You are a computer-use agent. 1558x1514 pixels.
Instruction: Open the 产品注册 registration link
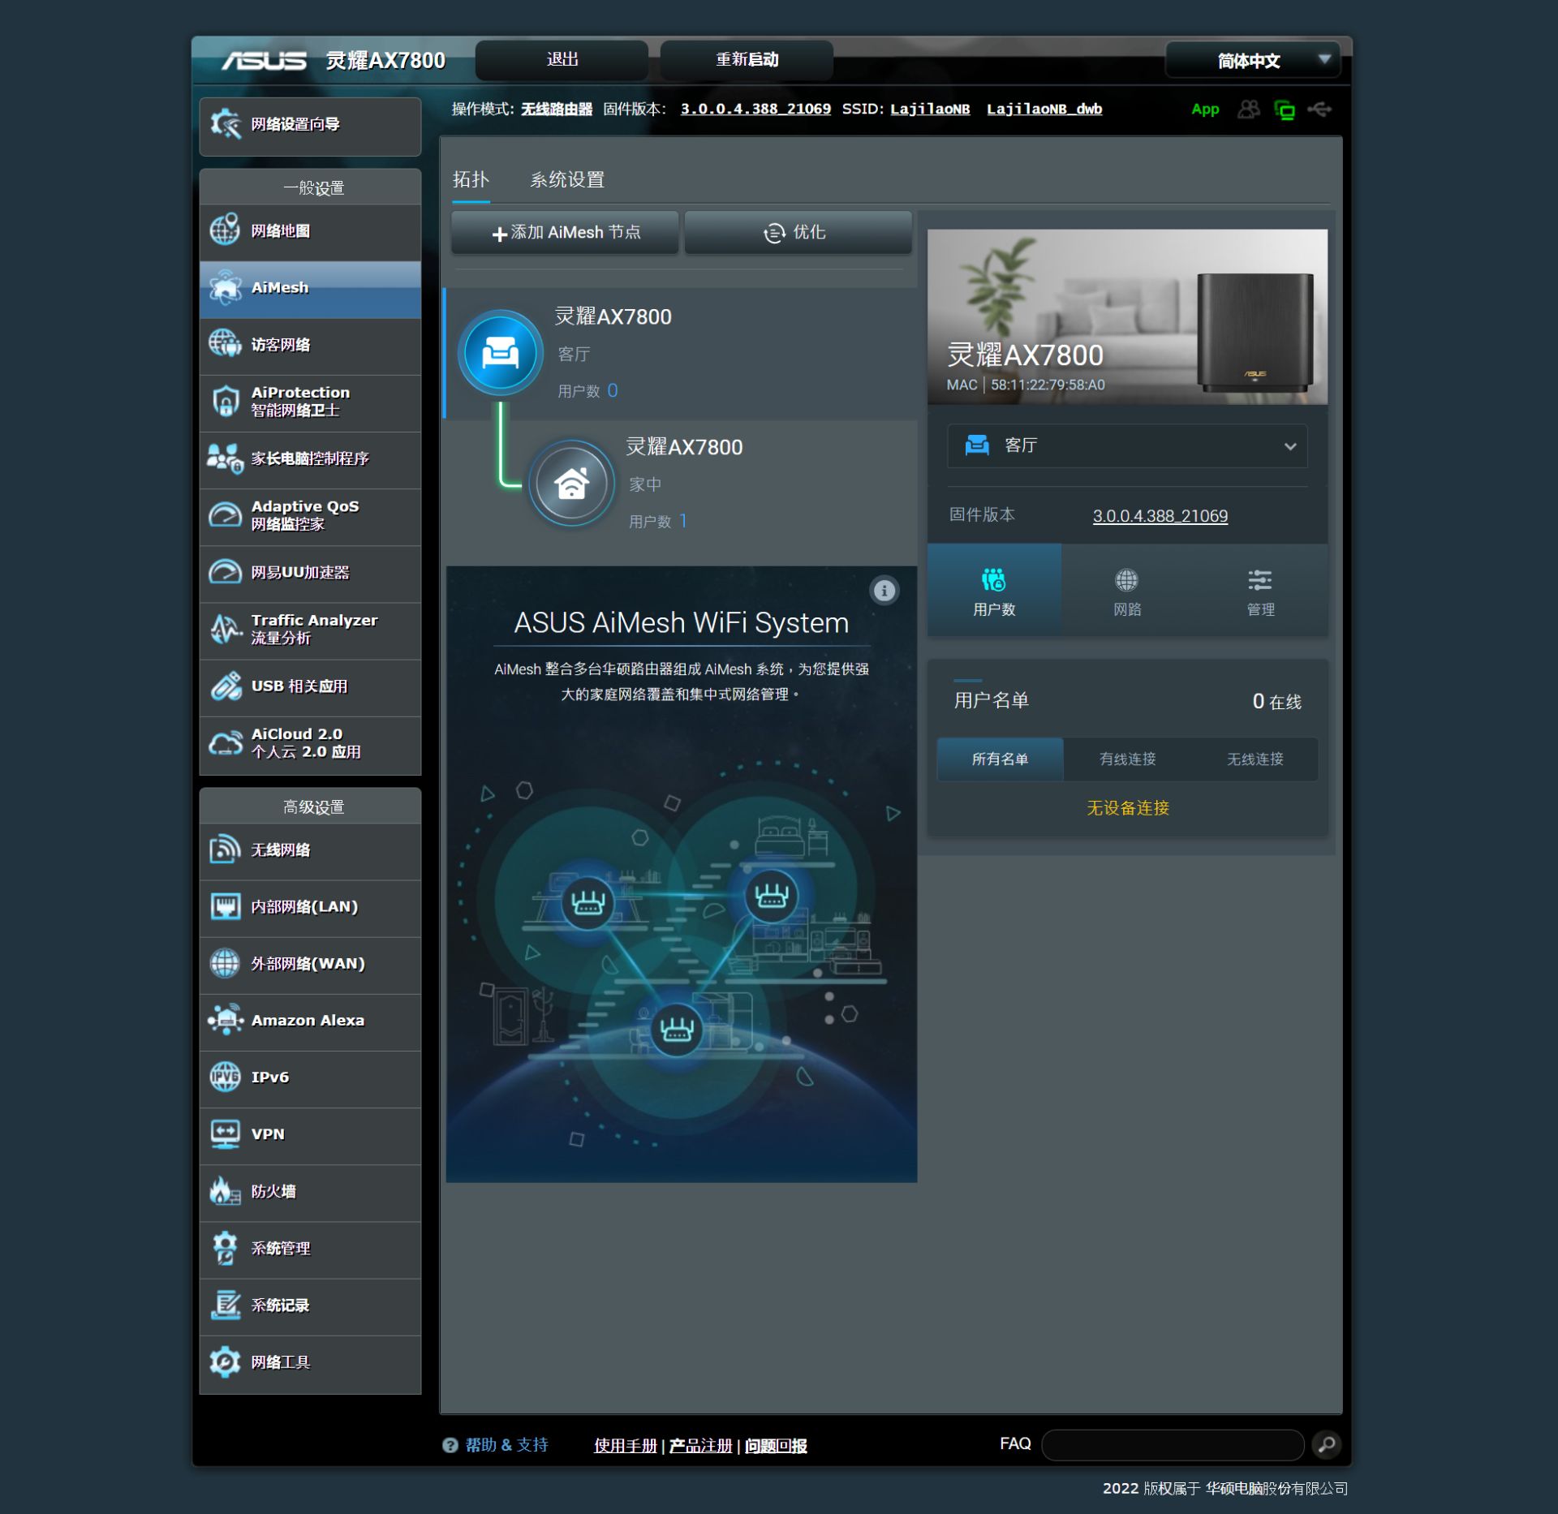(x=700, y=1446)
